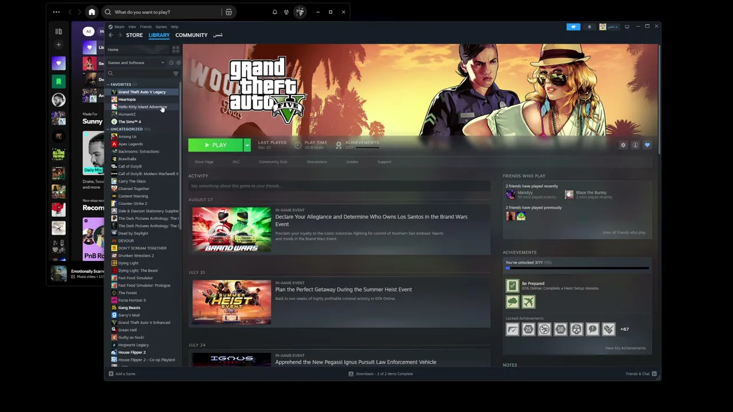Viewport: 733px width, 412px height.
Task: Click the Steam forward navigation arrow
Action: pos(120,35)
